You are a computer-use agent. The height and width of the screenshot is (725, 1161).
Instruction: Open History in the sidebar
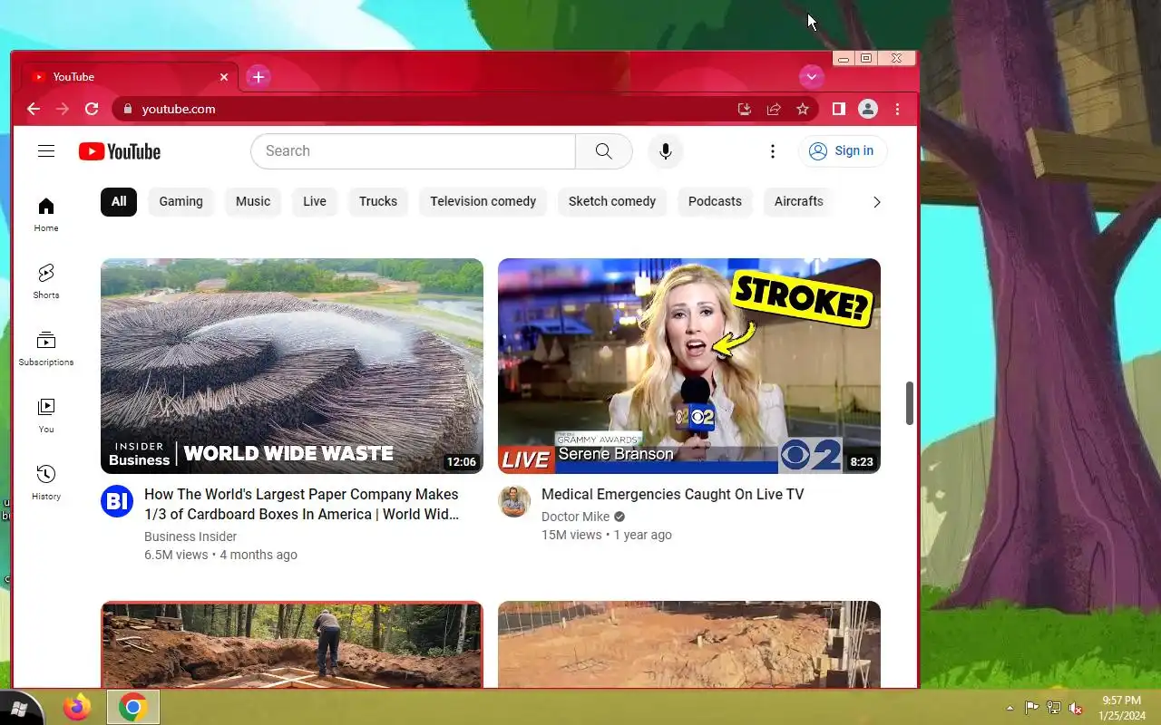point(46,483)
